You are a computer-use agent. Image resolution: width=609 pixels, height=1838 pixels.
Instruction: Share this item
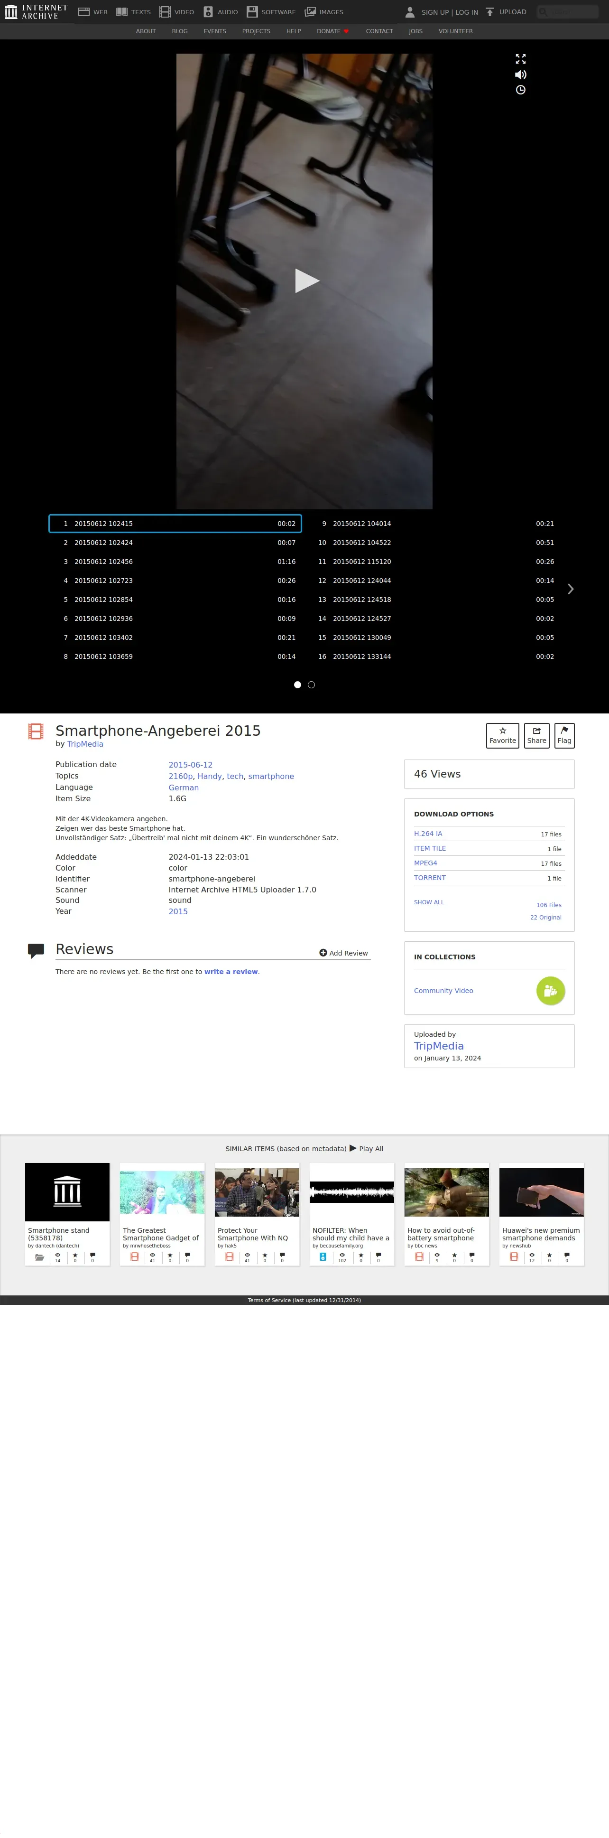point(537,736)
